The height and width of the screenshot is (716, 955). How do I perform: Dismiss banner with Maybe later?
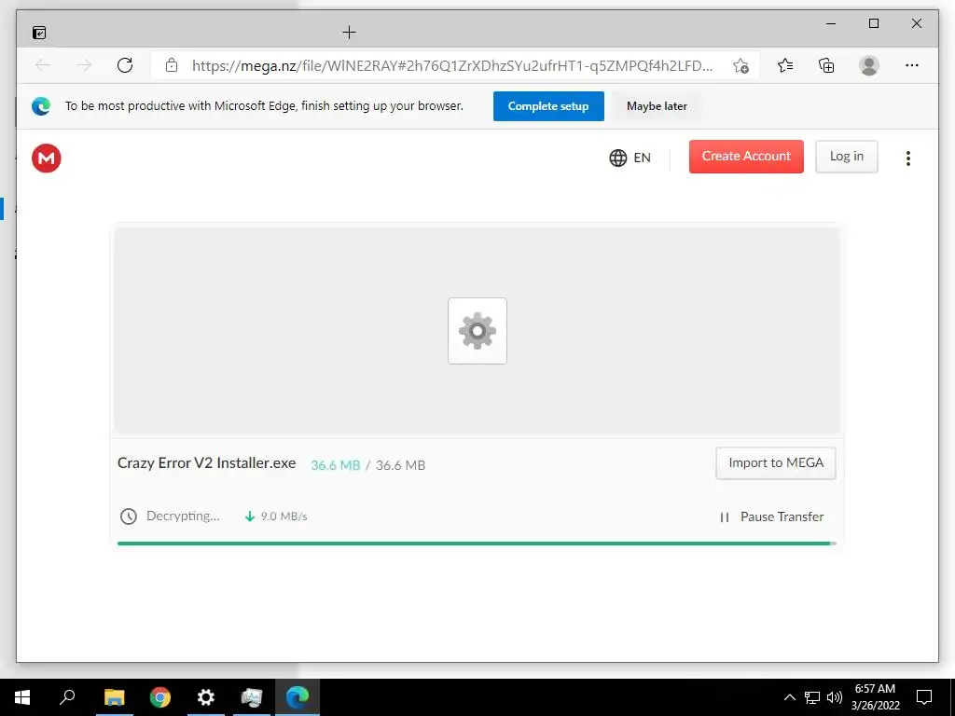click(657, 106)
